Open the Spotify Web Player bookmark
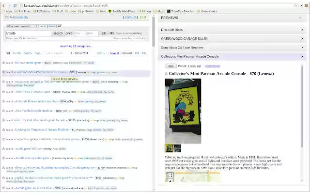The width and height of the screenshot is (310, 194). click(x=122, y=11)
